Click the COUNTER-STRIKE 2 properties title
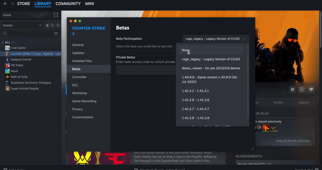Image resolution: width=322 pixels, height=170 pixels. click(x=89, y=31)
